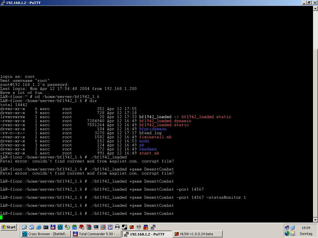Click the red bf1942_lnxded.dynamic file name

(x=165, y=121)
